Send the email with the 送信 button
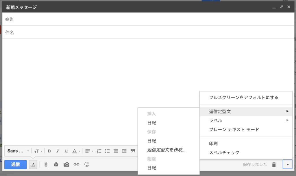Viewport: 296px width, 176px height. [x=15, y=164]
